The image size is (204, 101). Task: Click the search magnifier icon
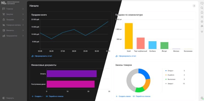tap(202, 8)
